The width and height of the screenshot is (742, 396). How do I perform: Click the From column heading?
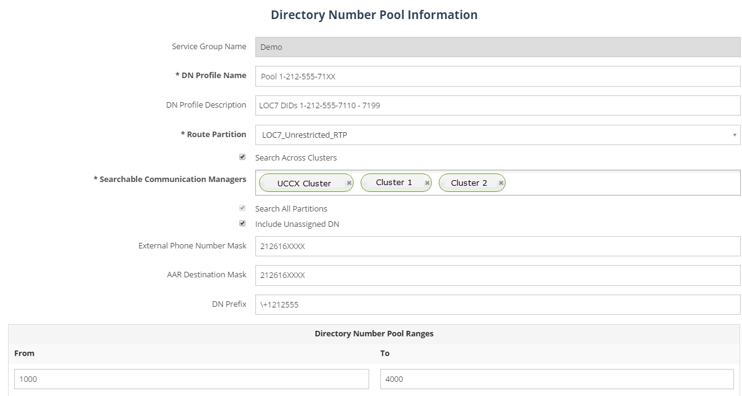(x=25, y=354)
